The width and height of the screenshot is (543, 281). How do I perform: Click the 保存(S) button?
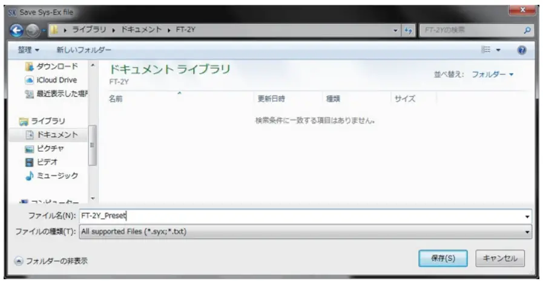pyautogui.click(x=443, y=258)
